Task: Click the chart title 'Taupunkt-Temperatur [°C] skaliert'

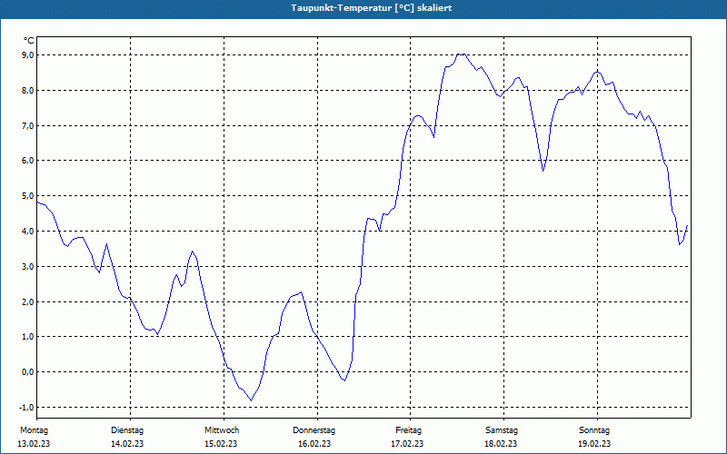Action: click(x=371, y=8)
